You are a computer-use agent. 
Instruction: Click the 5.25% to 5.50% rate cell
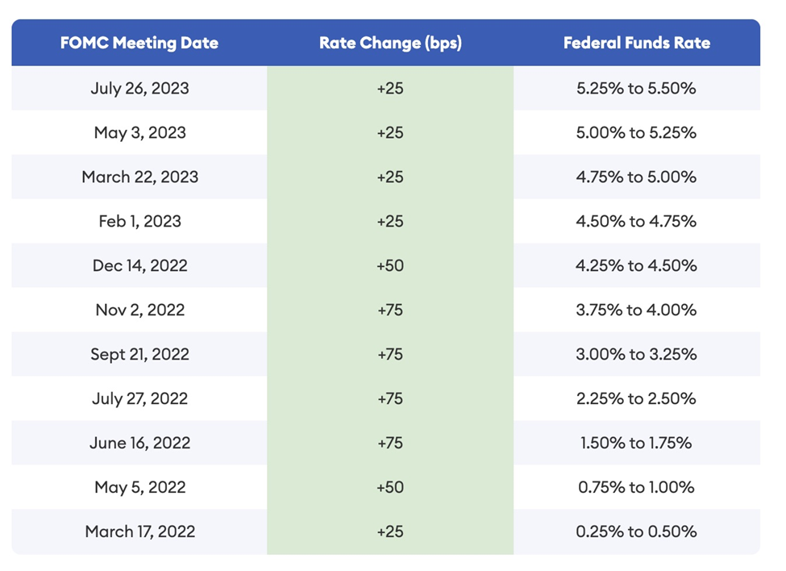[x=637, y=88]
